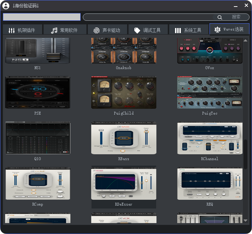The width and height of the screenshot is (252, 234).
Task: Select the REQ equalizer thumbnail
Action: (x=210, y=183)
